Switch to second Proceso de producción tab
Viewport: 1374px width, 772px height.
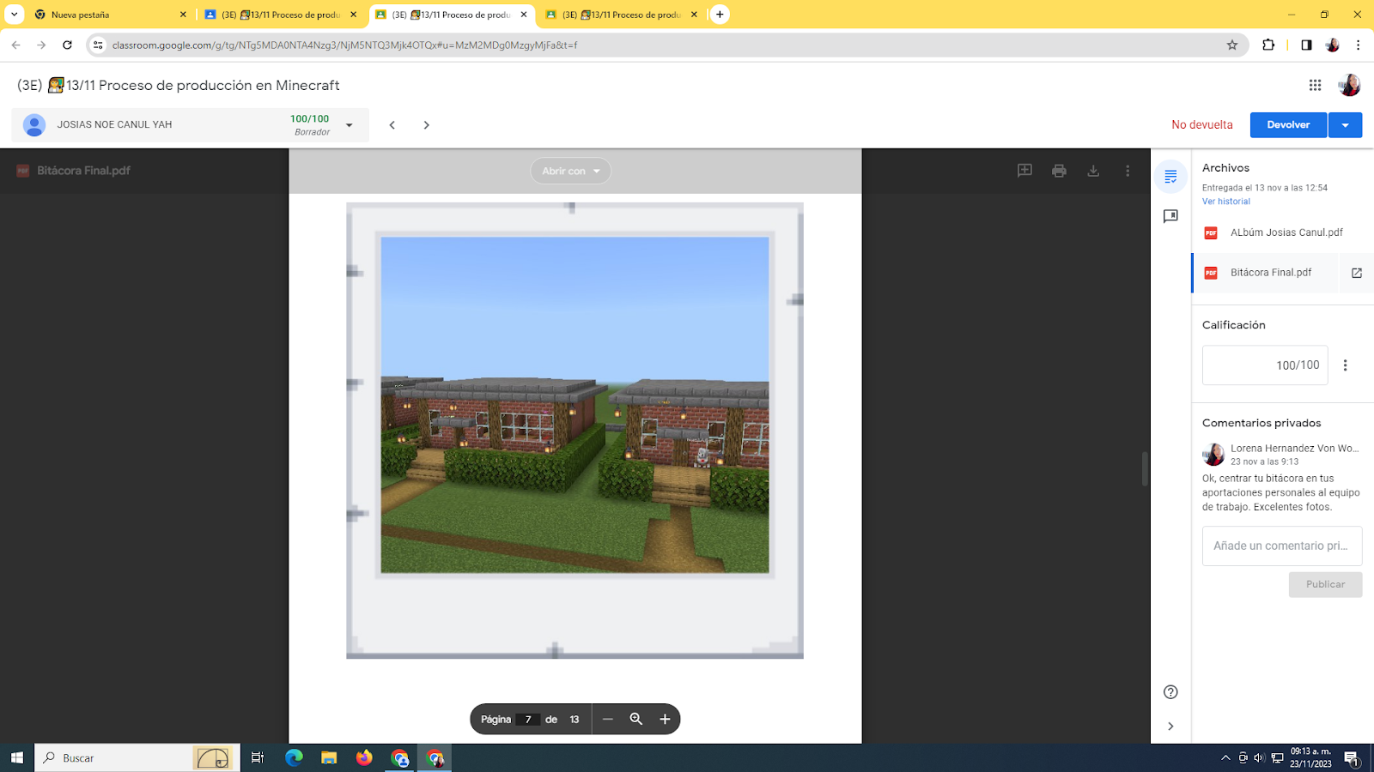281,15
